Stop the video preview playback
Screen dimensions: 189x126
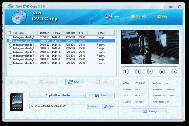tap(174, 72)
